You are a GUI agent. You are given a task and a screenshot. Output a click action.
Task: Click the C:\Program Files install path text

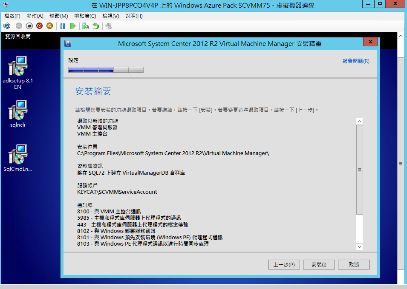pyautogui.click(x=173, y=153)
